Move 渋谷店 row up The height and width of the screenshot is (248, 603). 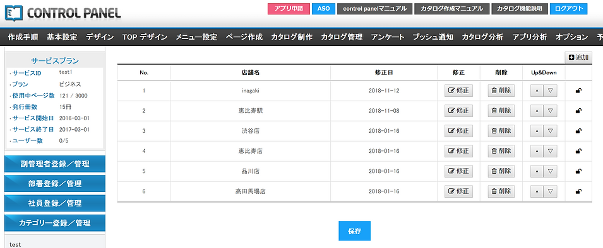pos(537,131)
